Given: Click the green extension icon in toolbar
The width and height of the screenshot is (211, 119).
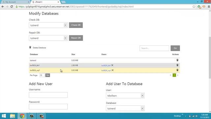Looking at the screenshot, I should tap(199, 7).
